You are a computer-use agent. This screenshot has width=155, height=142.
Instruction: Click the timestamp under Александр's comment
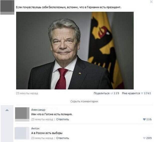point(42,119)
